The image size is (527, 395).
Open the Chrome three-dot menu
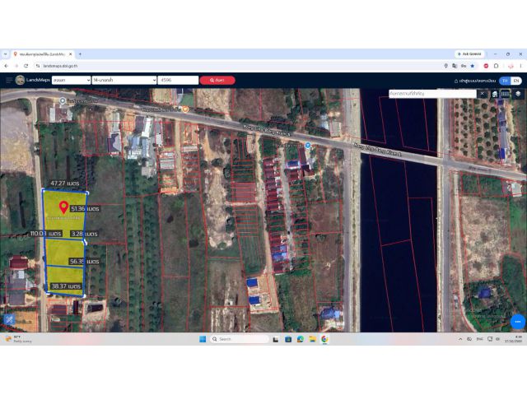pyautogui.click(x=520, y=66)
